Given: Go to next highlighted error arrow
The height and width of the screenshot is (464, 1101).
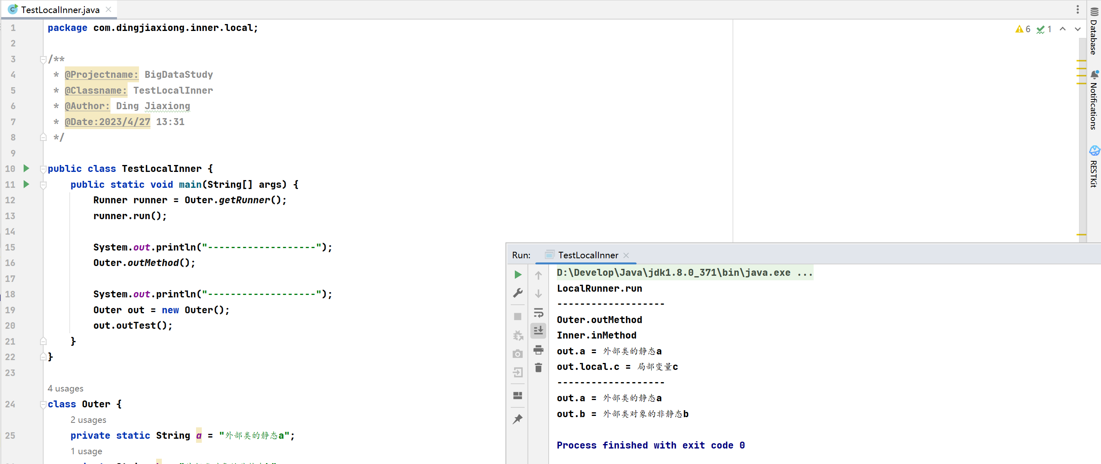Looking at the screenshot, I should coord(1078,29).
